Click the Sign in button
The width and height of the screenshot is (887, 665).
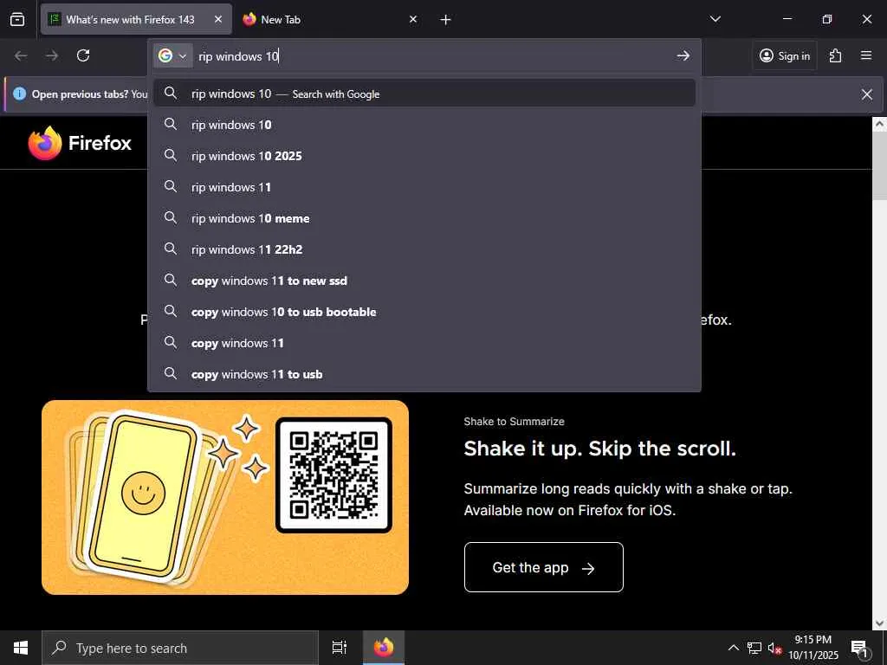pyautogui.click(x=785, y=55)
